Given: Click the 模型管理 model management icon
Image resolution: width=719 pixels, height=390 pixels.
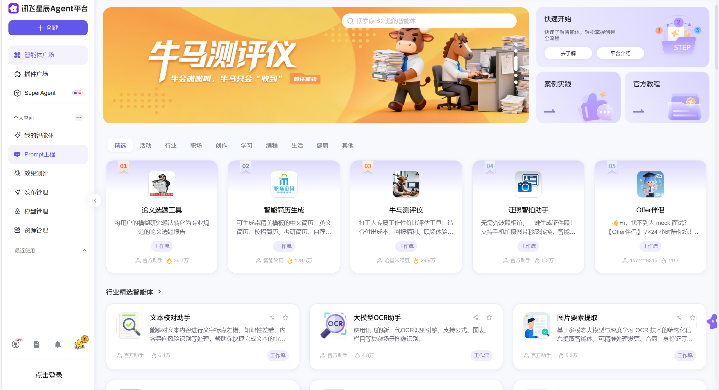Looking at the screenshot, I should [17, 211].
